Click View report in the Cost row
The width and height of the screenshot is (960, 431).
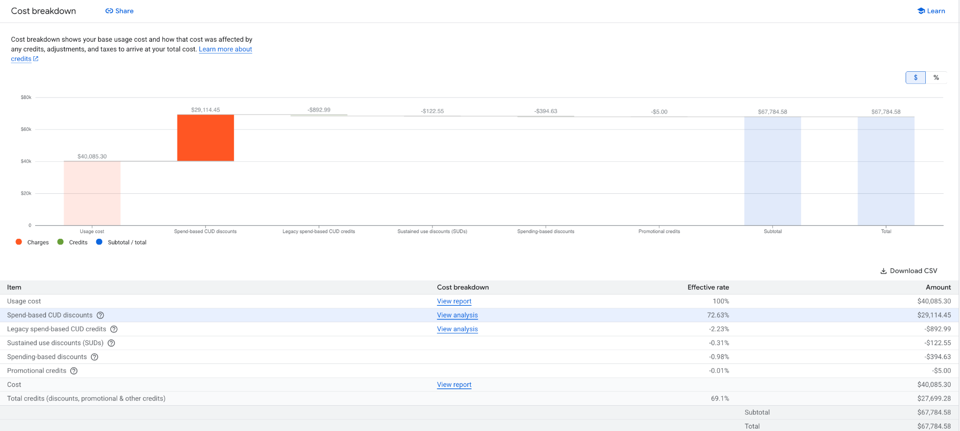tap(454, 385)
